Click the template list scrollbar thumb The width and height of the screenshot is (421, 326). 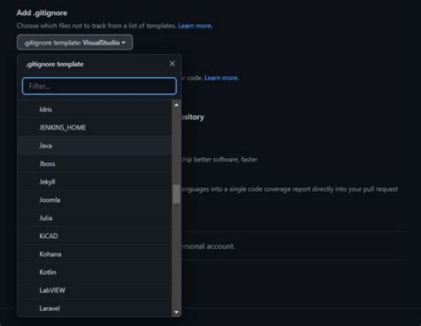pos(177,194)
